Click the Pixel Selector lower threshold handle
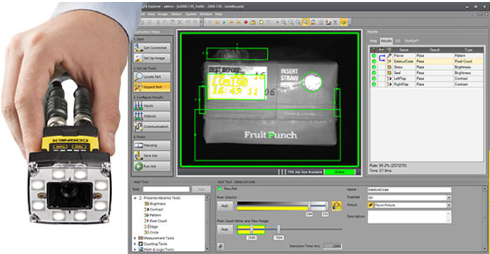The image size is (490, 254). 309,206
